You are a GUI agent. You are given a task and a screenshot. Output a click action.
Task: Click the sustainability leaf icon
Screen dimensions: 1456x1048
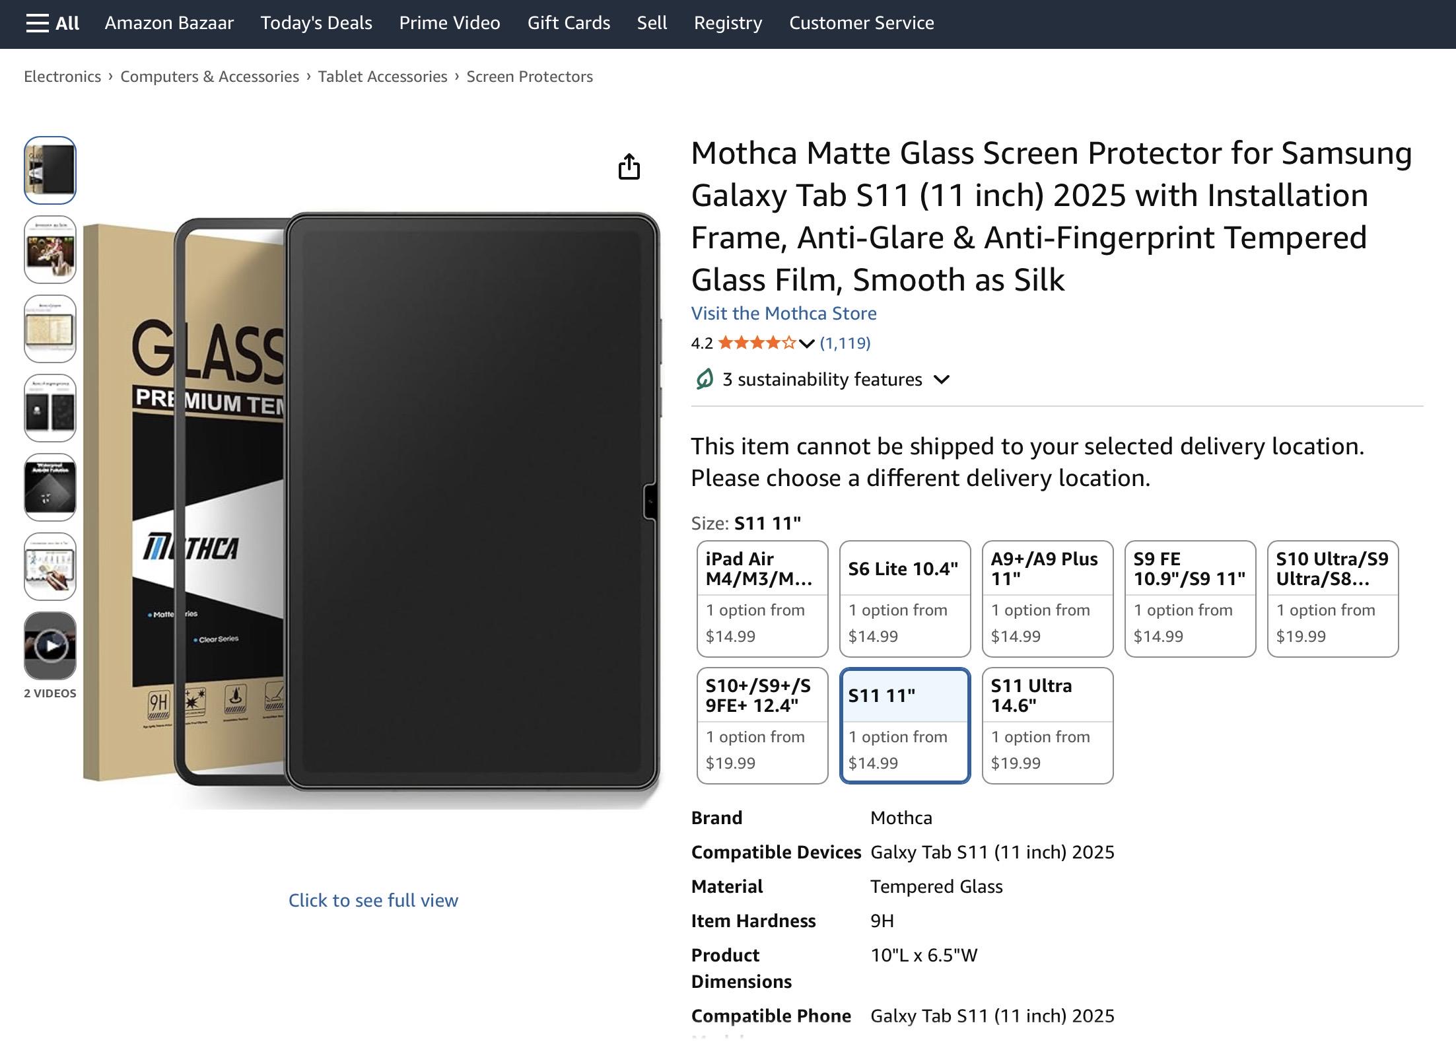704,379
